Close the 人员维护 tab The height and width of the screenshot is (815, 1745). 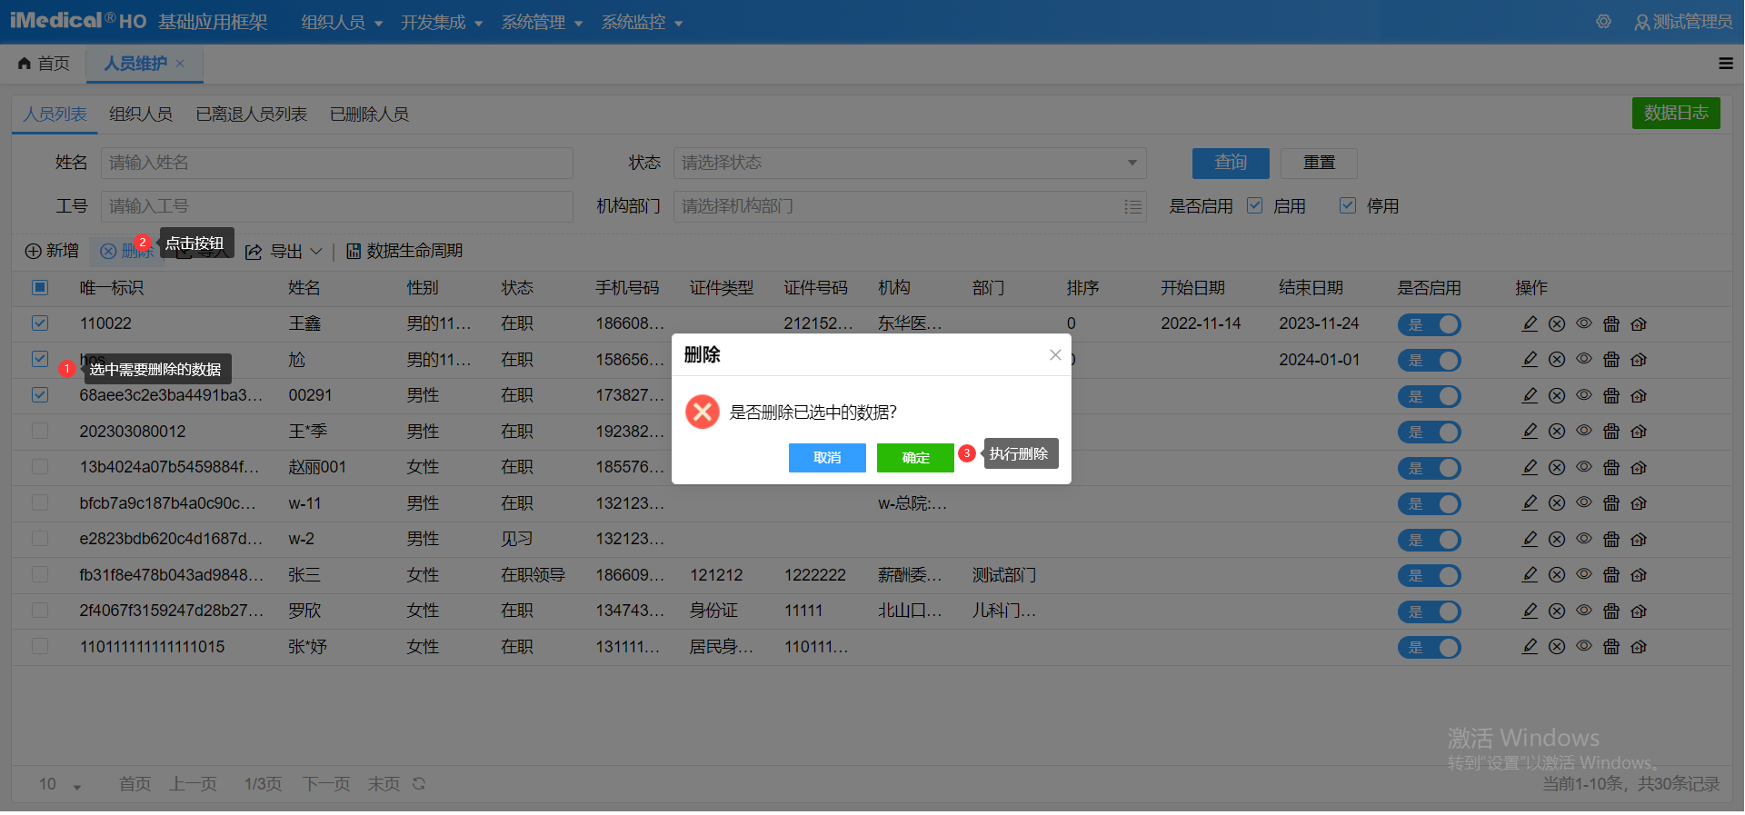click(180, 64)
